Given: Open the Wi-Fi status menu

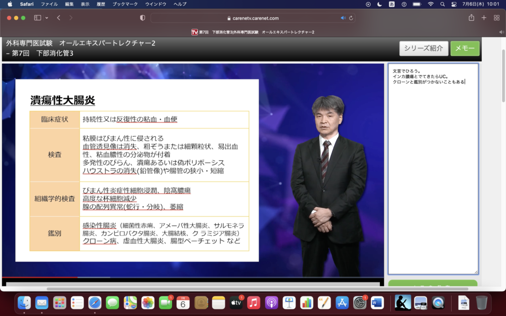Looking at the screenshot, I should (430, 4).
